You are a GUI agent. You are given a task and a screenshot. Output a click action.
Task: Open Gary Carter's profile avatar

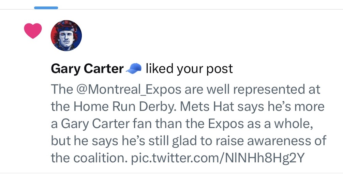(x=66, y=35)
